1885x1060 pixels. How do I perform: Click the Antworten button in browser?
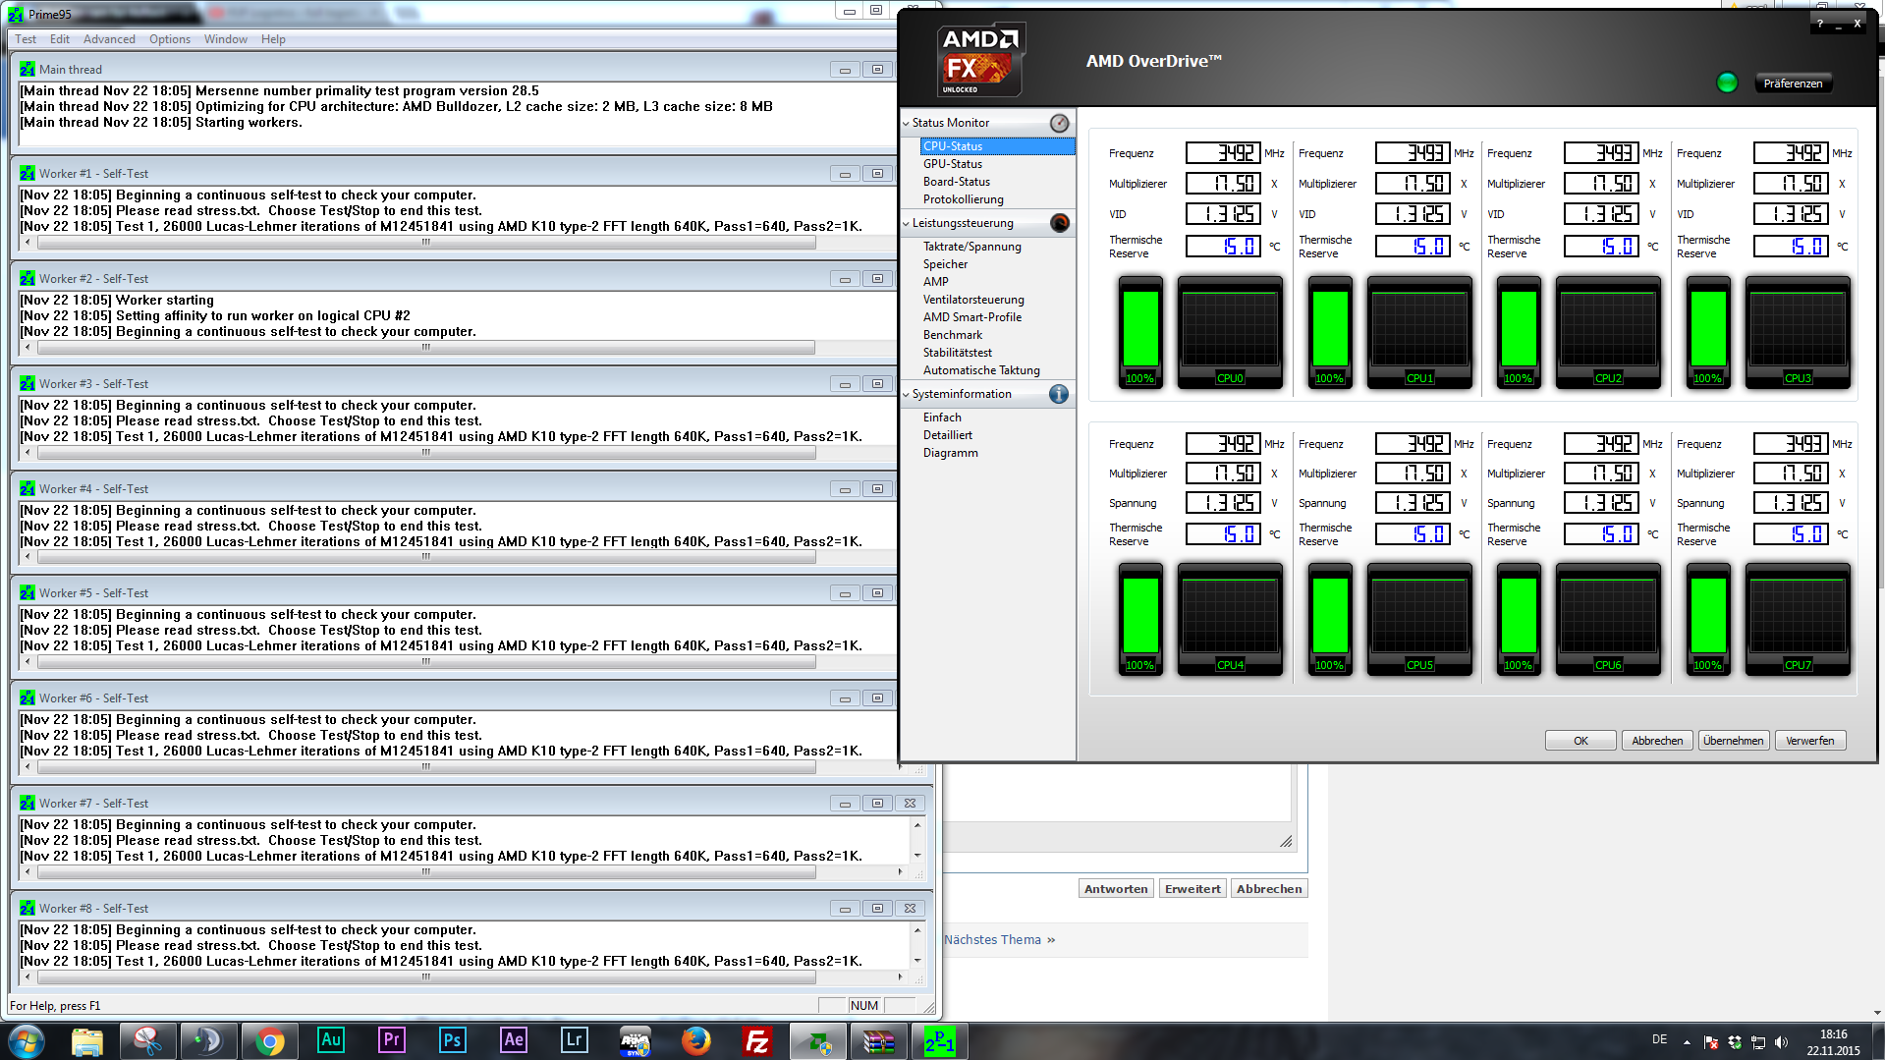[1116, 889]
